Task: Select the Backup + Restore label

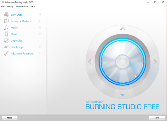Action: point(21,21)
